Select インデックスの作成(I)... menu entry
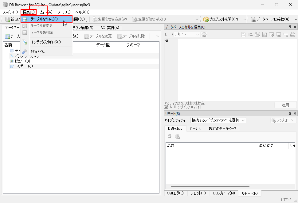The image size is (298, 203). tap(47, 42)
